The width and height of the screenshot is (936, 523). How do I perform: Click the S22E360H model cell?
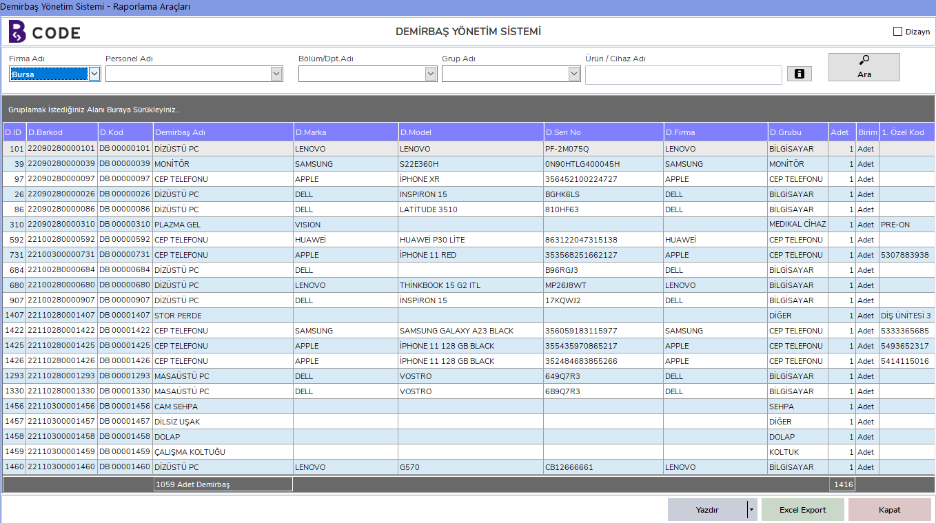[x=471, y=164]
